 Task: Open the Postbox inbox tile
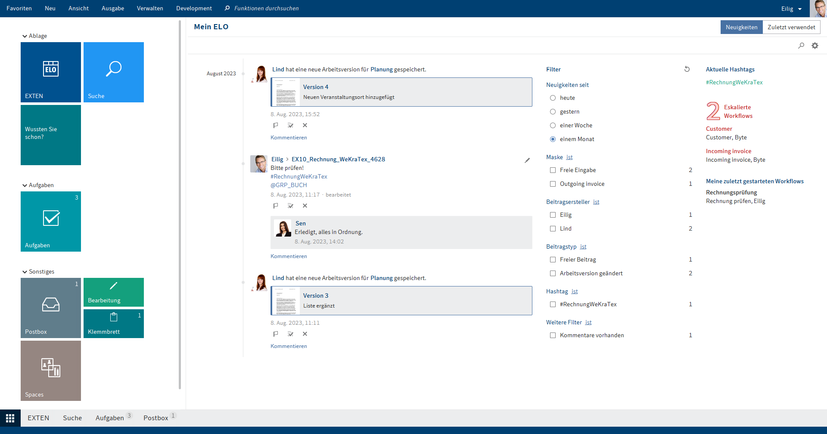(x=50, y=308)
